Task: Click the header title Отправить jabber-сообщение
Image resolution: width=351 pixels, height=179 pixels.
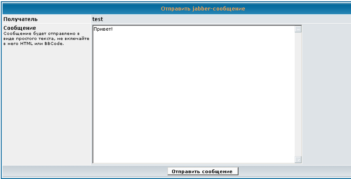Action: tap(203, 9)
